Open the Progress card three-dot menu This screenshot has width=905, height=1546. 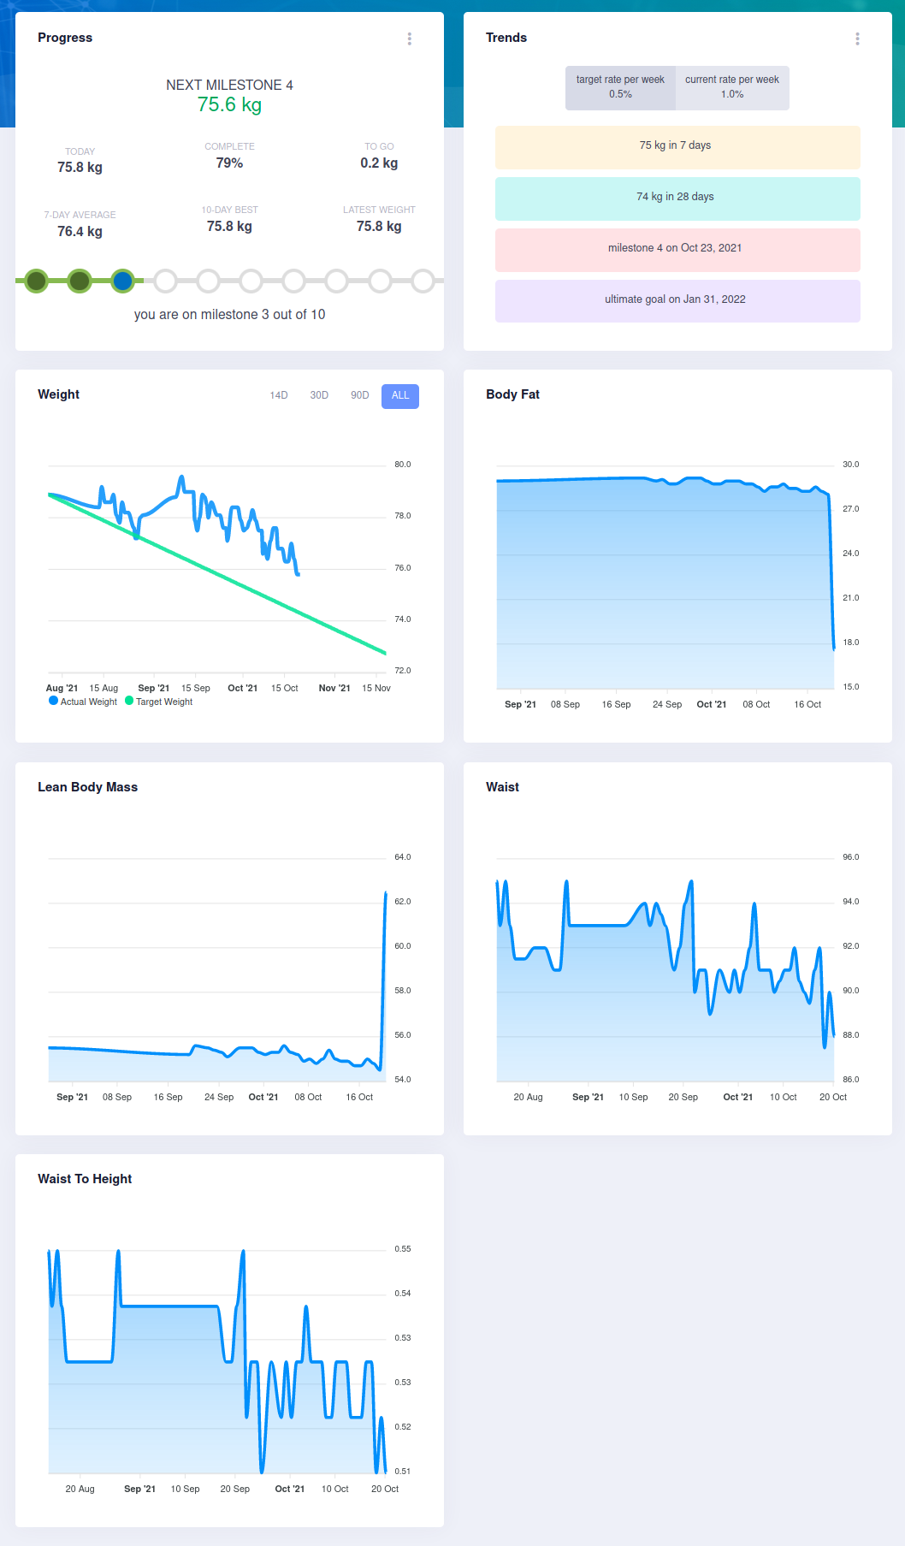point(410,39)
